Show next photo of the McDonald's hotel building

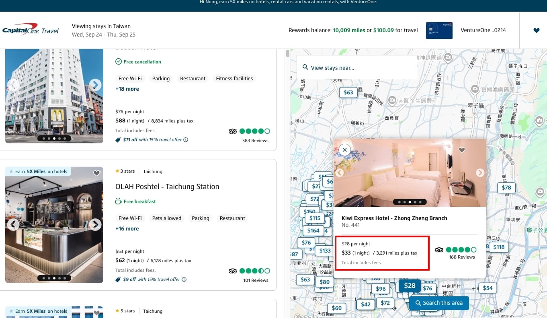(95, 85)
